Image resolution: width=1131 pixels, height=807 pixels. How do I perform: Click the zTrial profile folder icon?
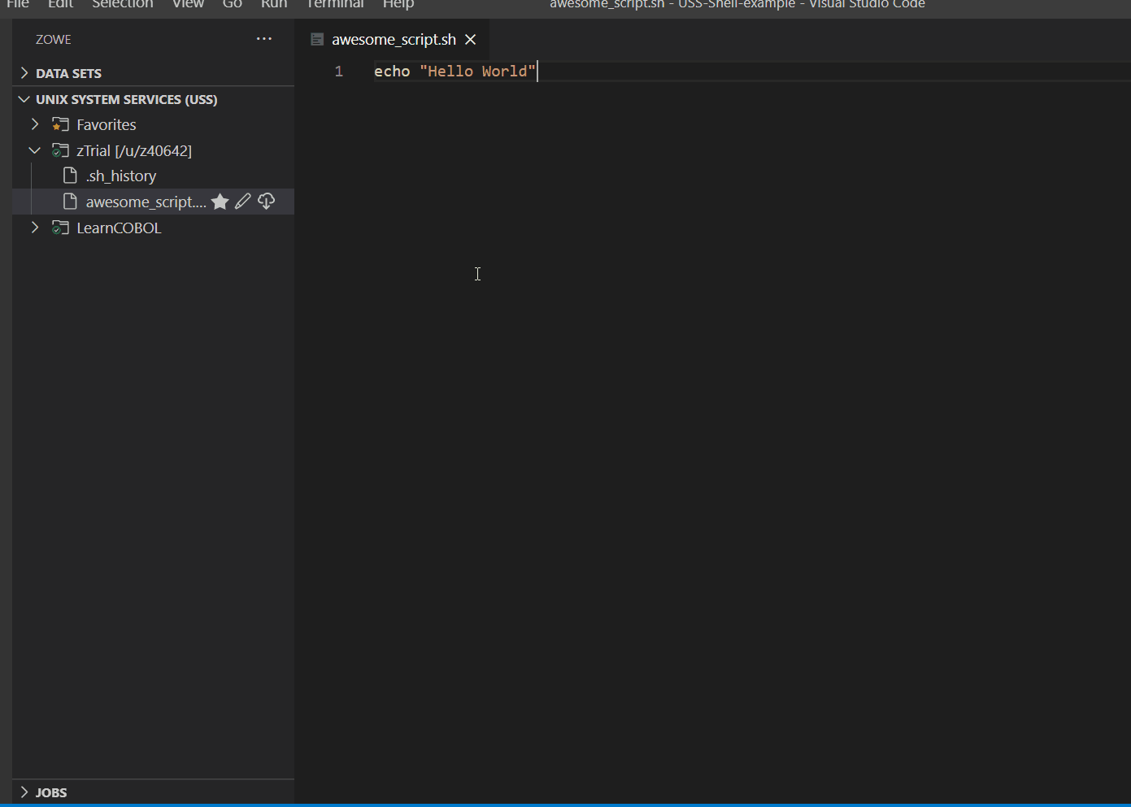pyautogui.click(x=60, y=150)
